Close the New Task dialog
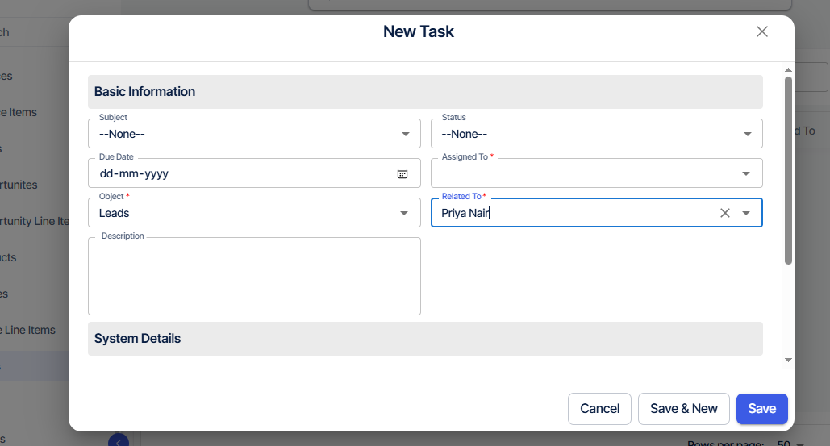 pyautogui.click(x=761, y=31)
